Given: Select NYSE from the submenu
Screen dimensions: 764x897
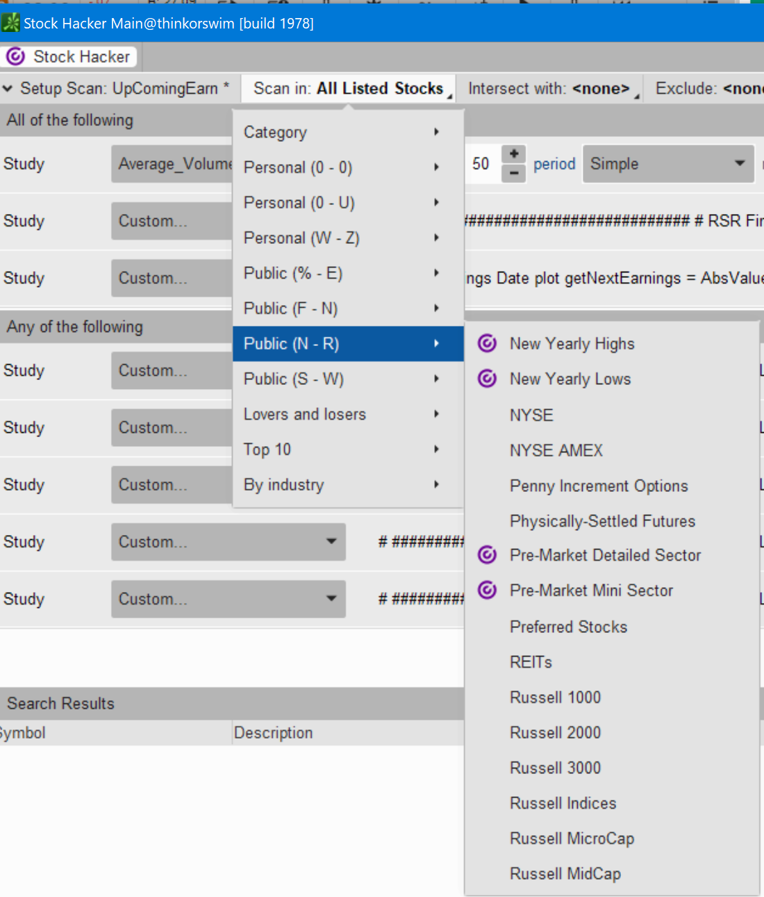Looking at the screenshot, I should (612, 415).
